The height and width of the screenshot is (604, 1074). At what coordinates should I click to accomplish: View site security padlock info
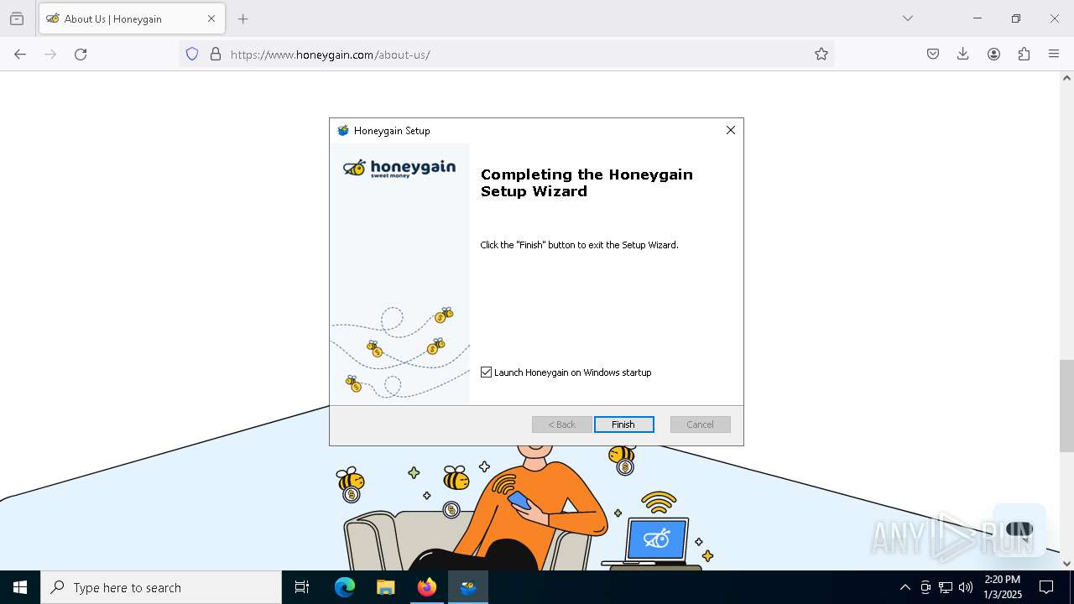(x=216, y=55)
